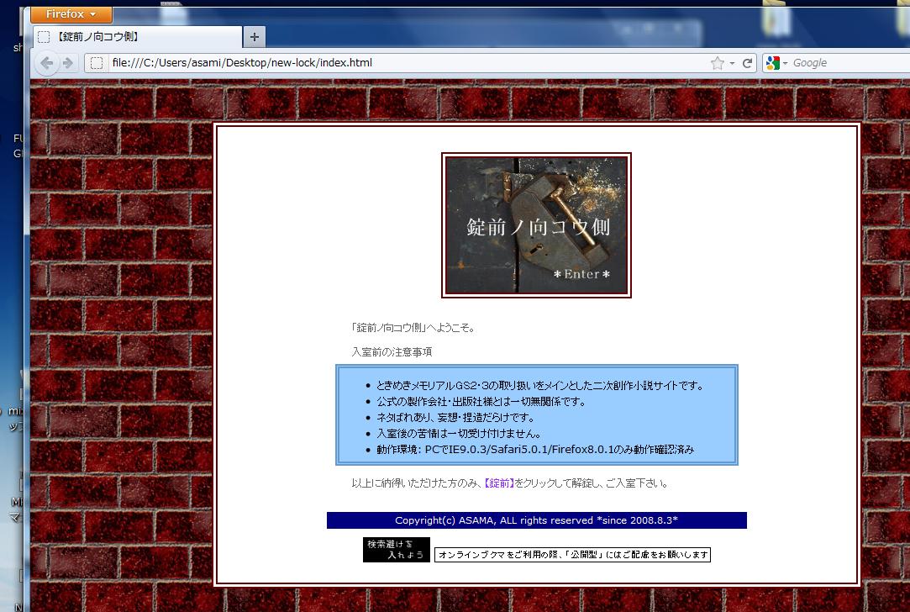The width and height of the screenshot is (910, 612).
Task: Click the bullet about 公式の製作会社・出版社様
Action: click(481, 401)
